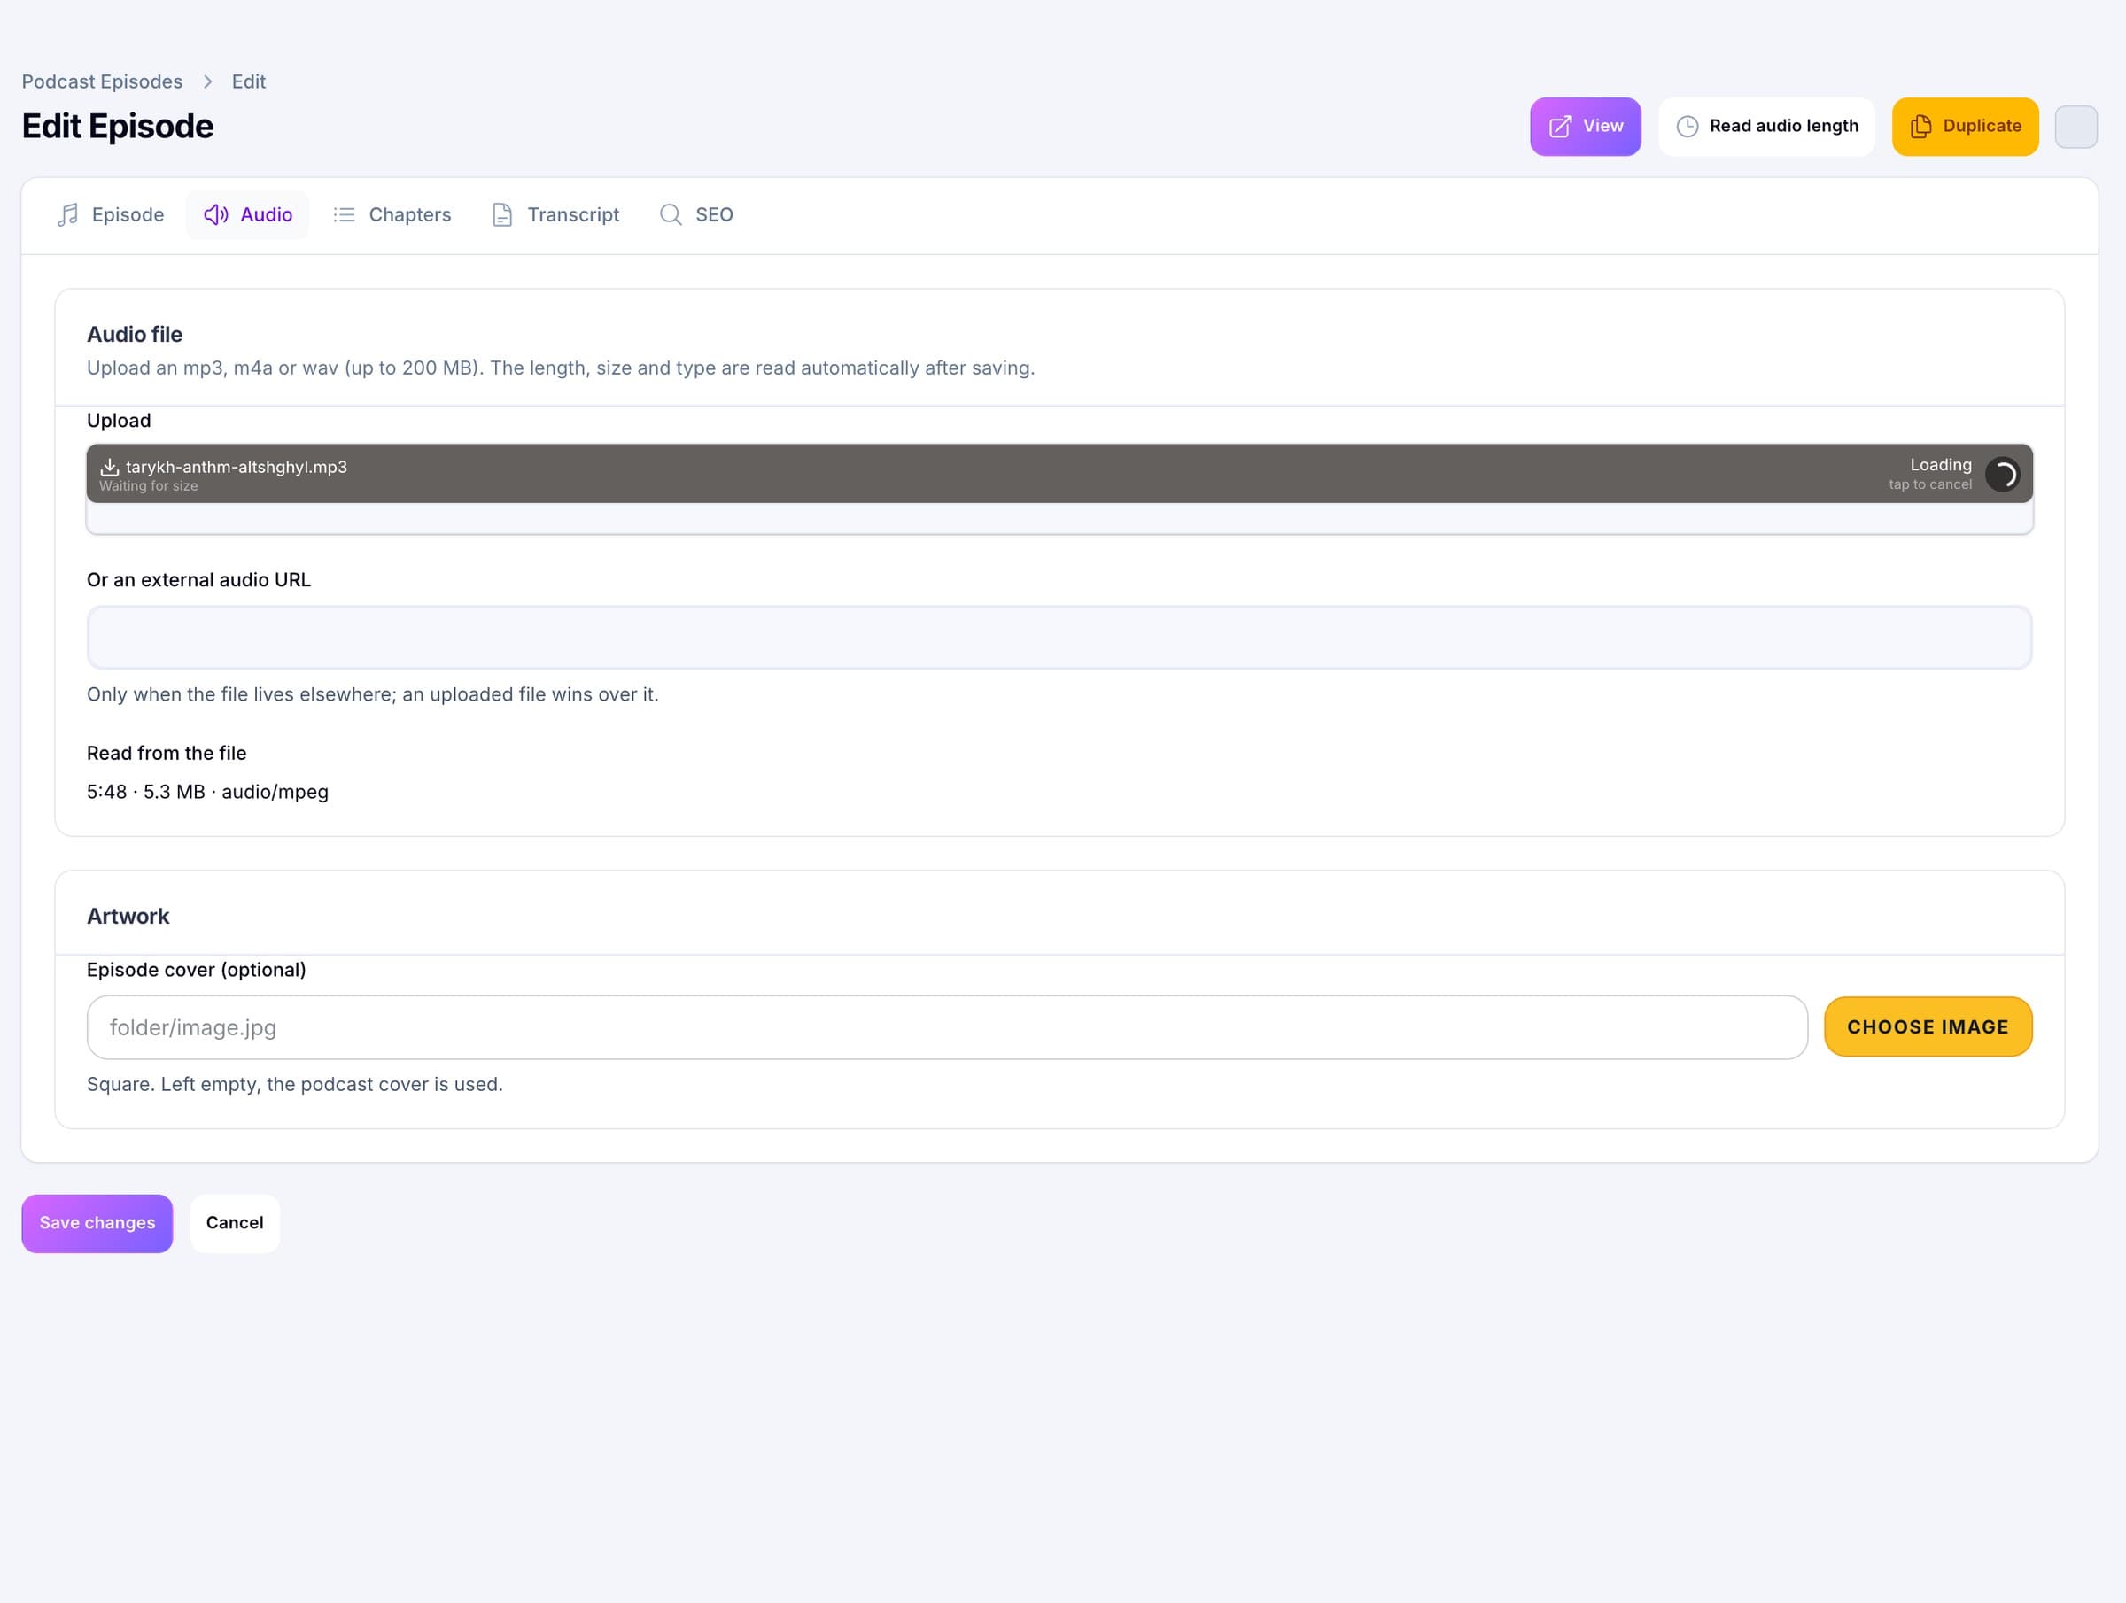This screenshot has height=1603, width=2126.
Task: Switch to the Episode tab
Action: [x=111, y=214]
